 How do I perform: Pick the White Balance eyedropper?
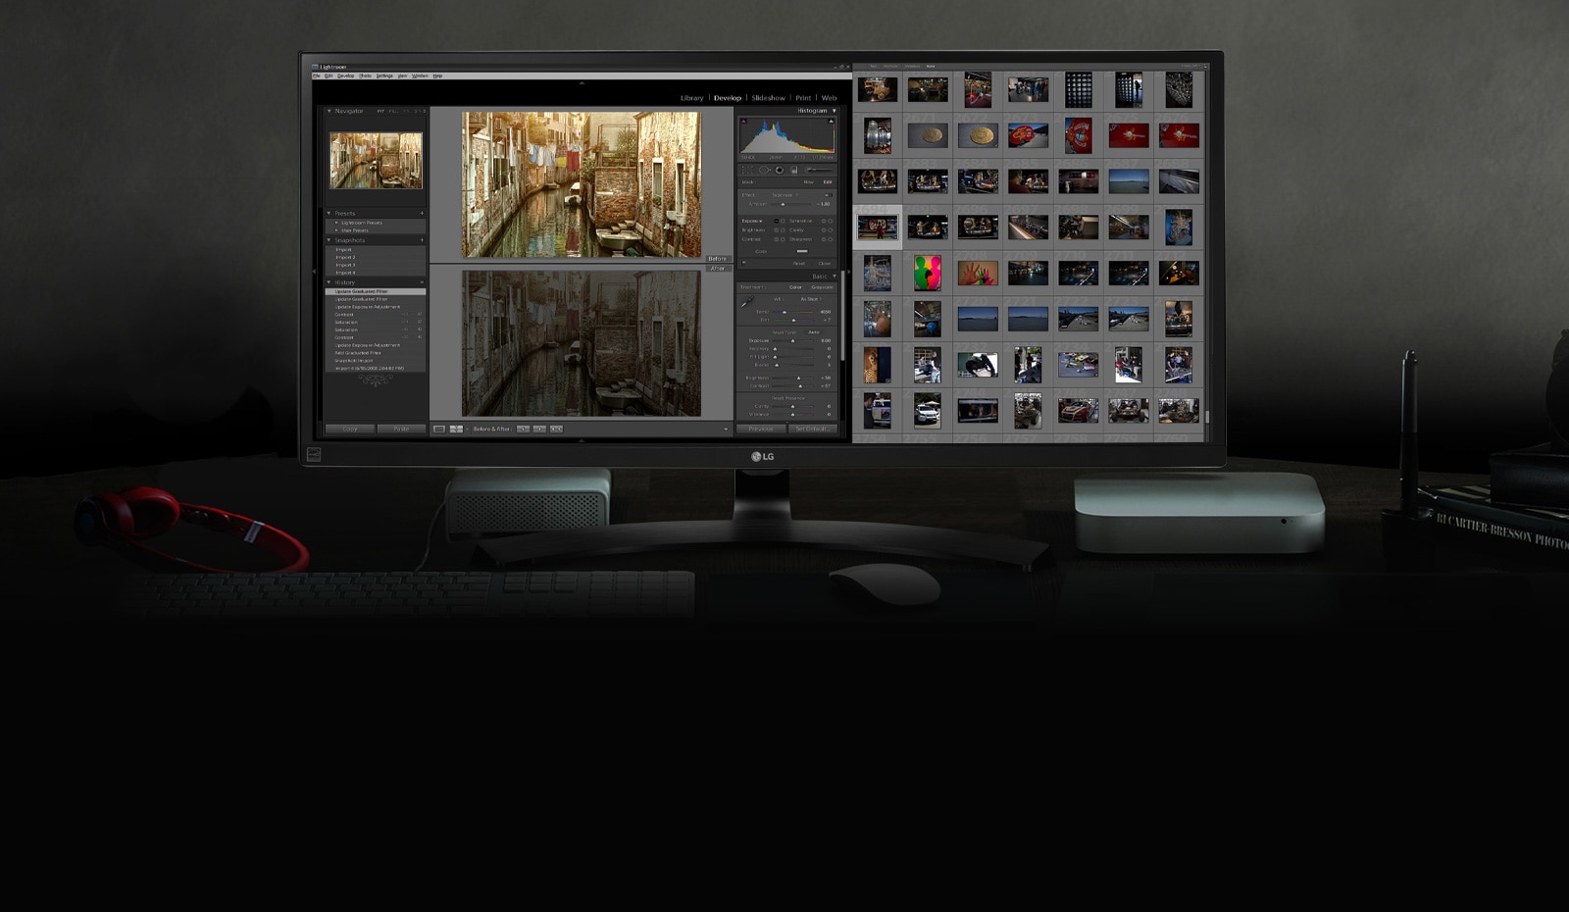coord(747,302)
